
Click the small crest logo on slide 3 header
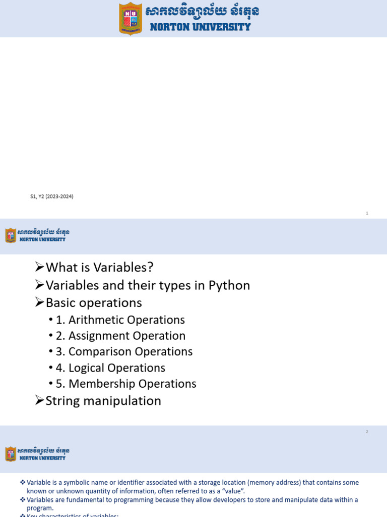[x=11, y=454]
